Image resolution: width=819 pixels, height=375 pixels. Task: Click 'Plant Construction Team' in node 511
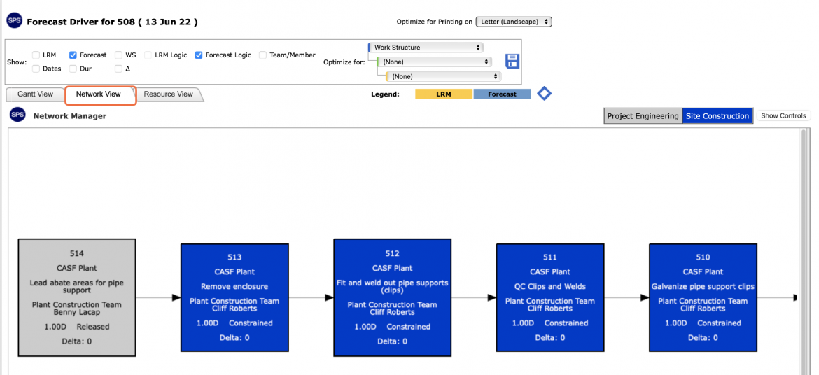click(x=550, y=301)
